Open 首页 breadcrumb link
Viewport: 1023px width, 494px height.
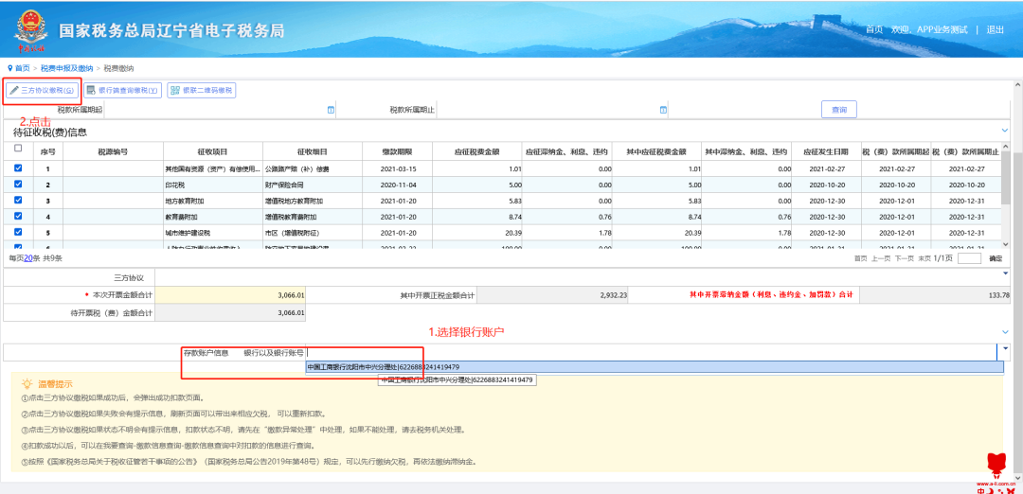22,68
